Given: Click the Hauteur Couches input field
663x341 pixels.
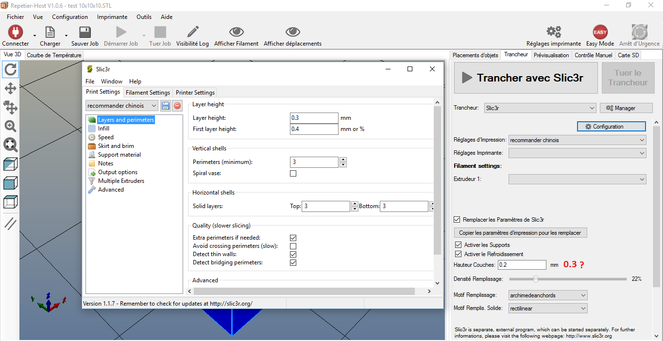Looking at the screenshot, I should click(522, 265).
